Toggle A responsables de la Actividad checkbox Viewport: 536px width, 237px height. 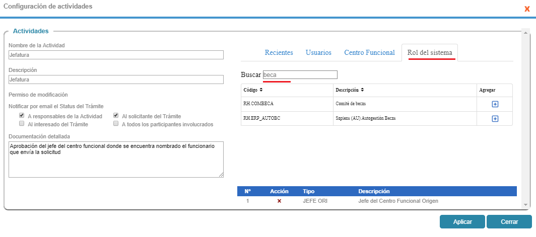(22, 115)
